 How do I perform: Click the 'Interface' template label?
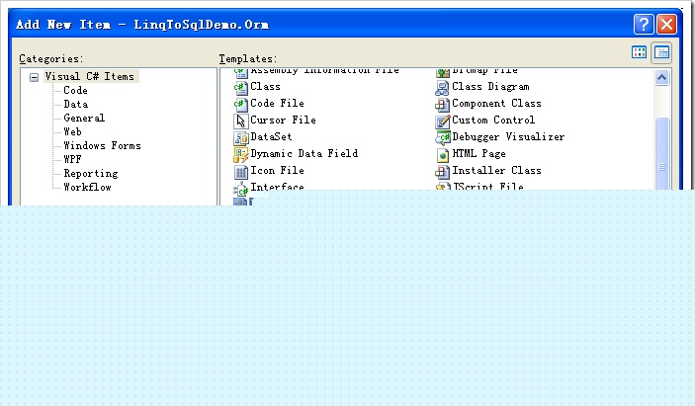pos(278,186)
